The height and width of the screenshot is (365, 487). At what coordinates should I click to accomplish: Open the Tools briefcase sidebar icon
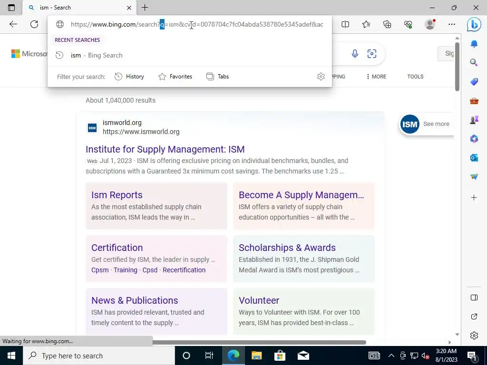coord(474,101)
